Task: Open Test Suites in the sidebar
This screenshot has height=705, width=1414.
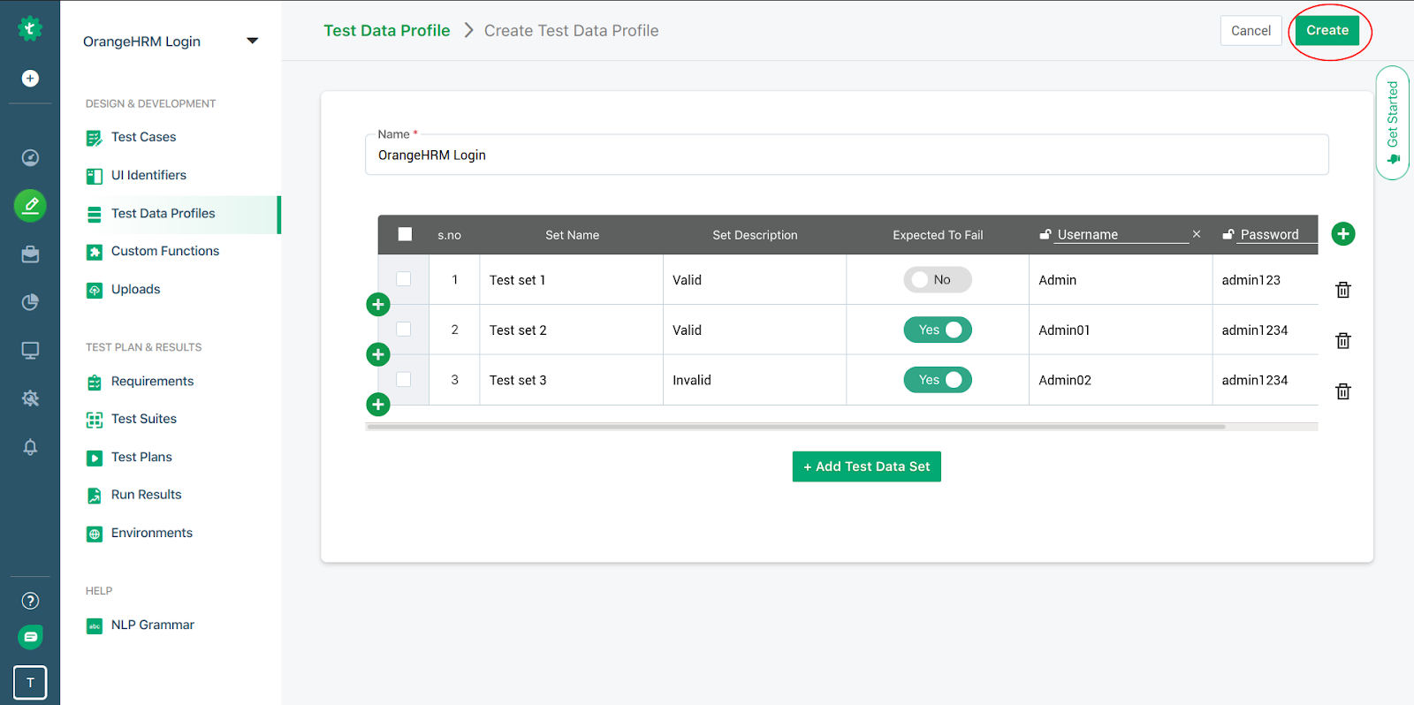Action: [x=144, y=419]
